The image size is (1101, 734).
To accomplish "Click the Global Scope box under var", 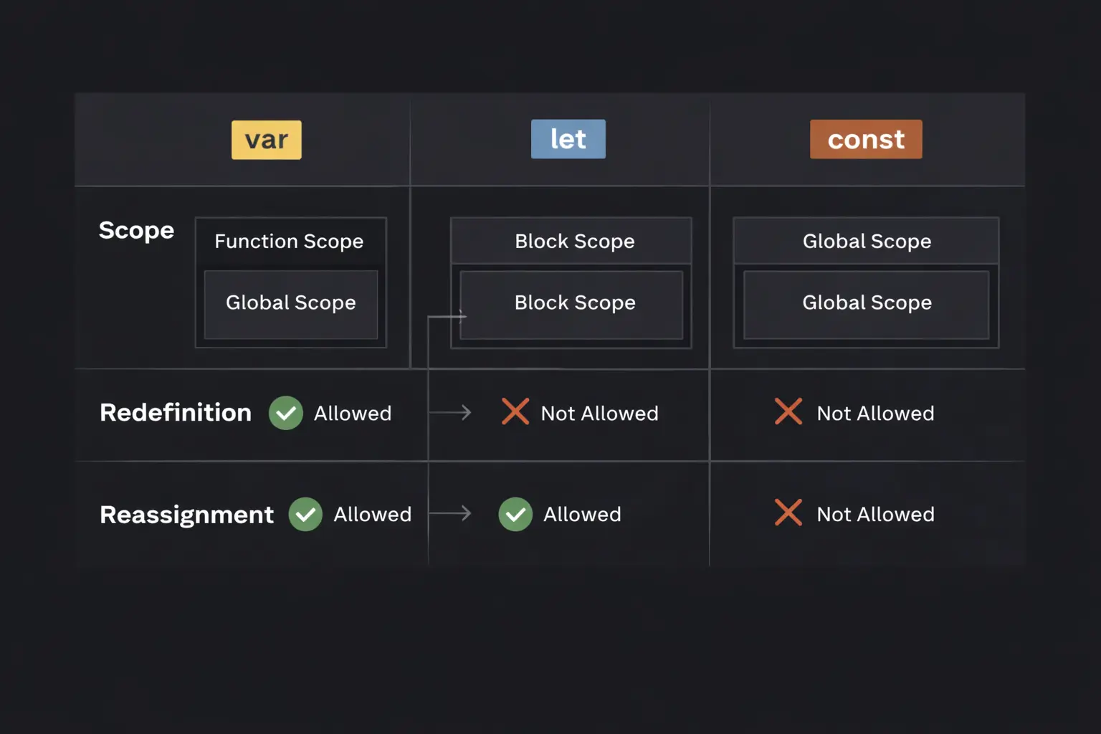I will pos(290,302).
